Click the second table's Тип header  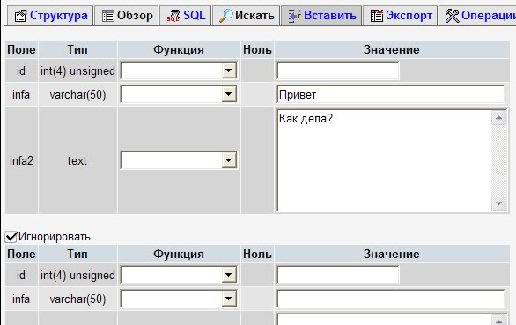[x=77, y=254]
